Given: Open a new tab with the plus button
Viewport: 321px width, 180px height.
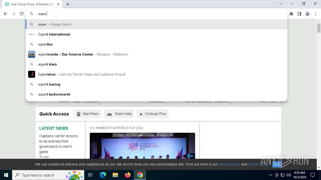Looking at the screenshot, I should pyautogui.click(x=68, y=4).
